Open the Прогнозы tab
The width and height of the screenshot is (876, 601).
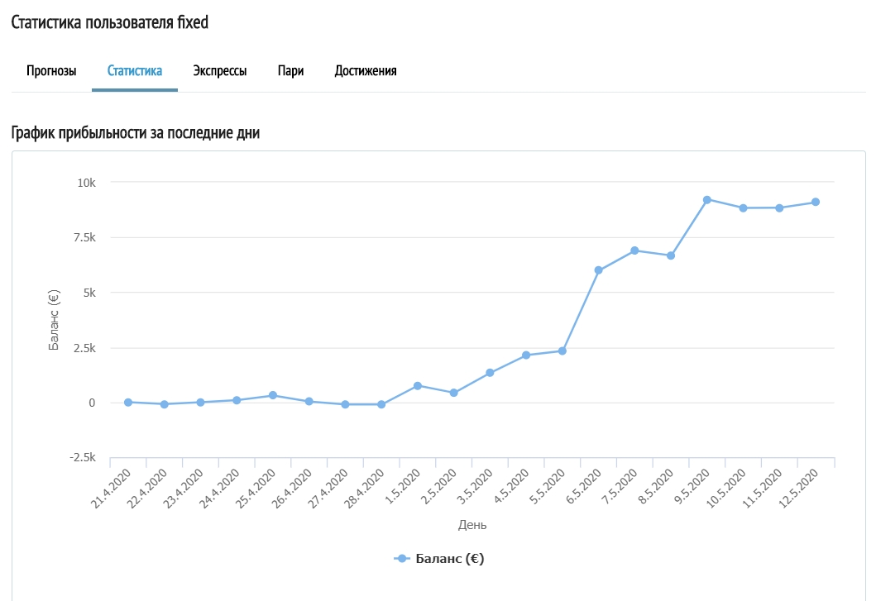(51, 71)
